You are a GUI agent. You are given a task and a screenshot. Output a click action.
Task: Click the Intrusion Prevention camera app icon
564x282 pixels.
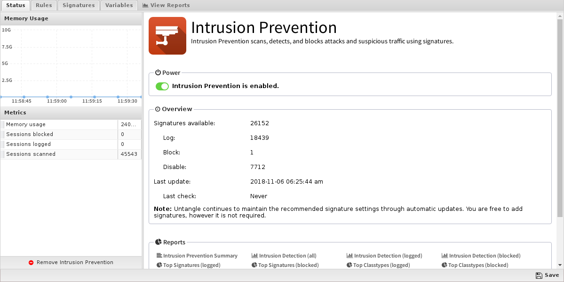click(167, 36)
